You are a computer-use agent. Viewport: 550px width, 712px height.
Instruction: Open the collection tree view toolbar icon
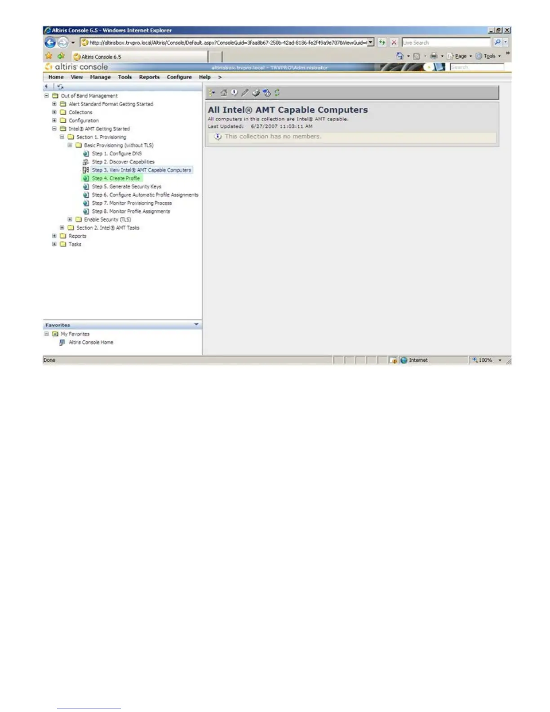pos(212,93)
